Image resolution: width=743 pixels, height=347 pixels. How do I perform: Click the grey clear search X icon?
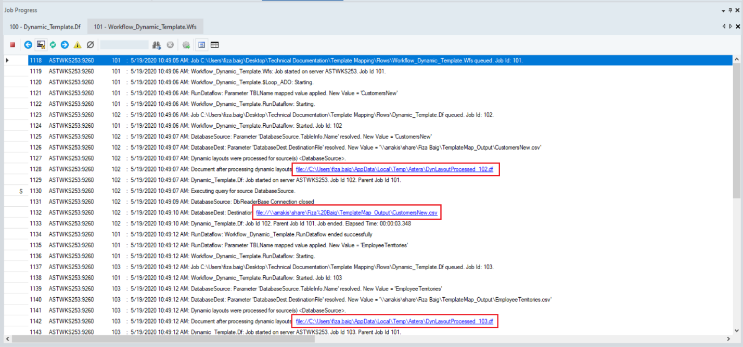coord(170,45)
